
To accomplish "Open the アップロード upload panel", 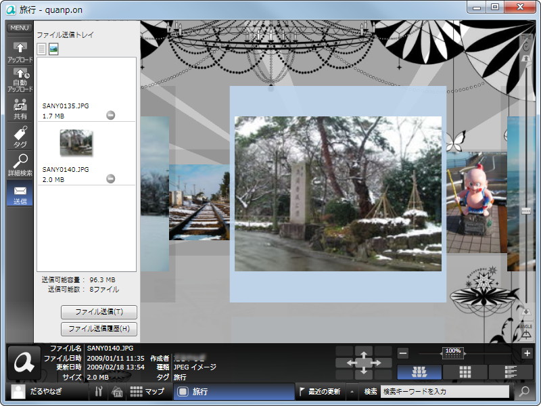I will click(x=20, y=52).
